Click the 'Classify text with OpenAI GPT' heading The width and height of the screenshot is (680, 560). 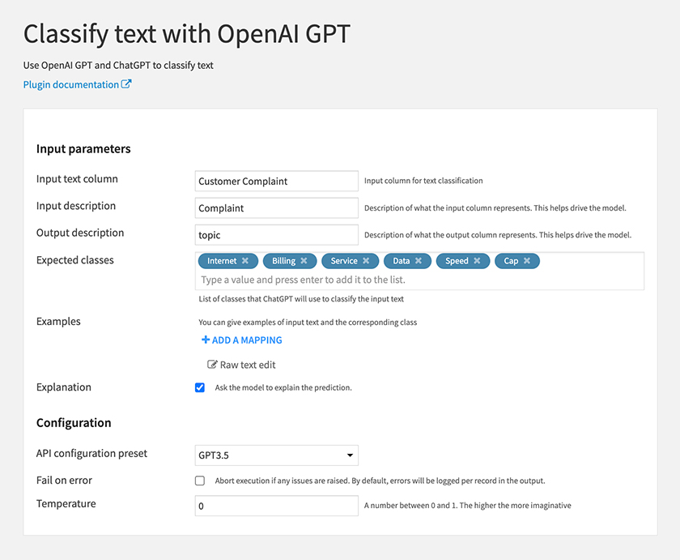187,34
